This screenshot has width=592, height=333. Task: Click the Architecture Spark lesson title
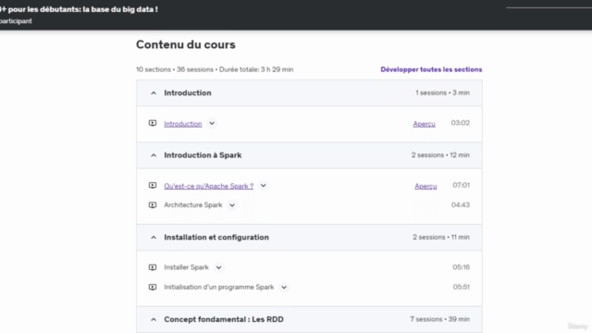click(193, 205)
